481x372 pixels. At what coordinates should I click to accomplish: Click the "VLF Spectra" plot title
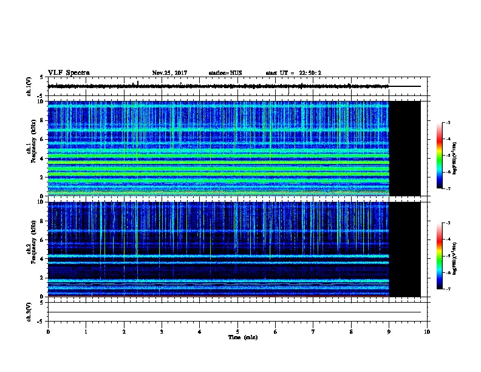tap(69, 72)
